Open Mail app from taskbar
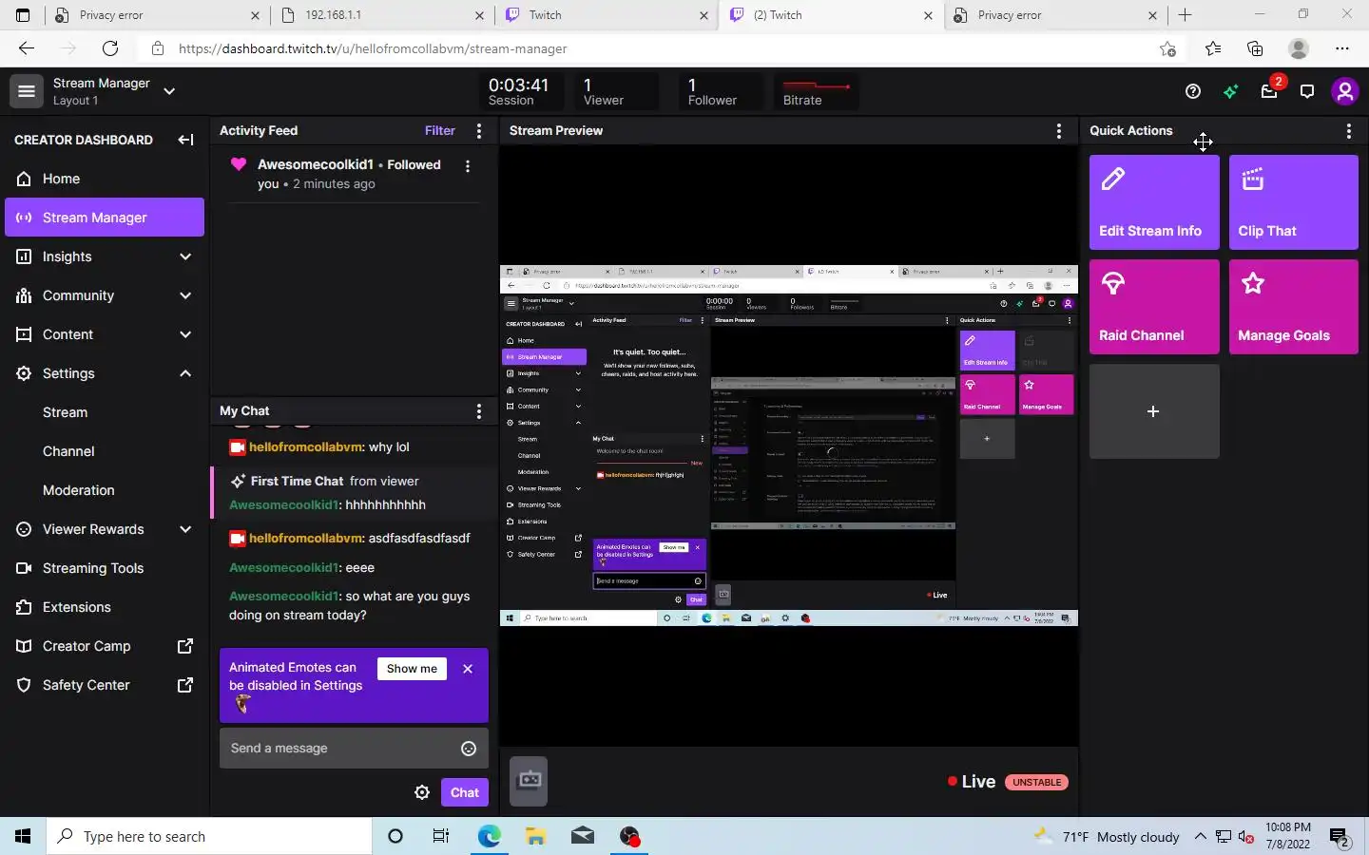 (583, 837)
